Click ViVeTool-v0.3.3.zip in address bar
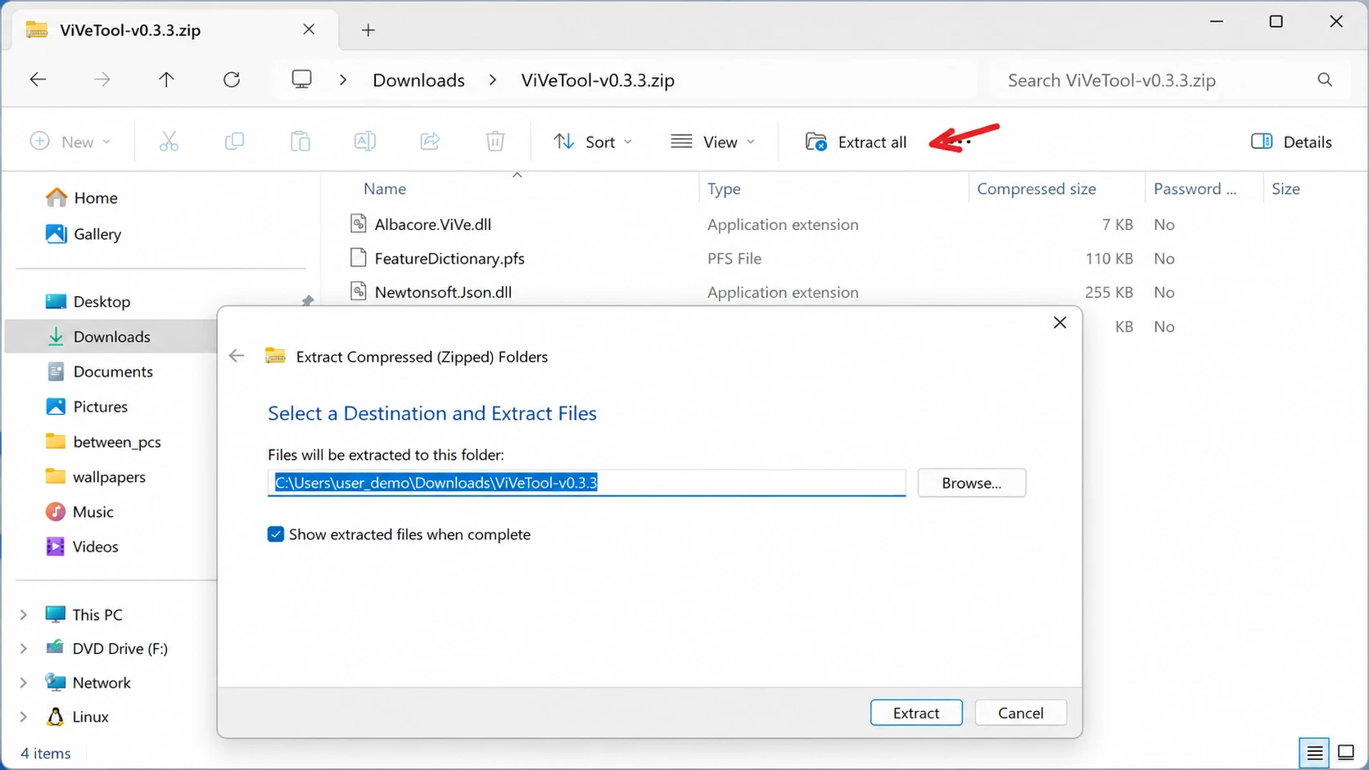Screen dimensions: 1369x770 pyautogui.click(x=598, y=80)
